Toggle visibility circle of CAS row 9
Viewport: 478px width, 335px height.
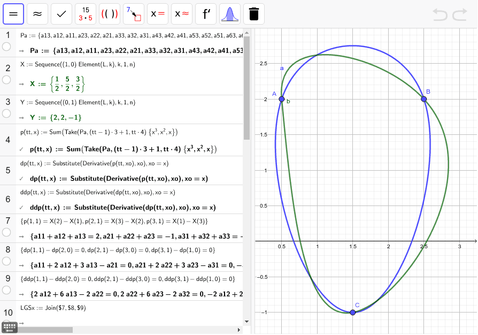pos(5,291)
